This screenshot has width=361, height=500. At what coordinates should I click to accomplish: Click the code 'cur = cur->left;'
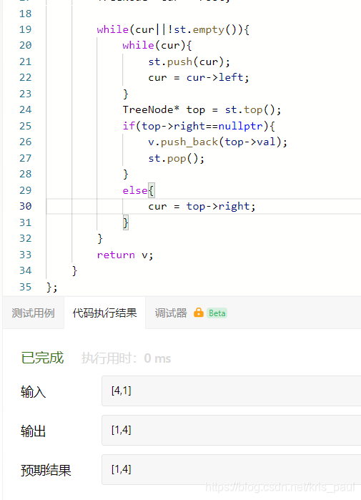coord(199,78)
